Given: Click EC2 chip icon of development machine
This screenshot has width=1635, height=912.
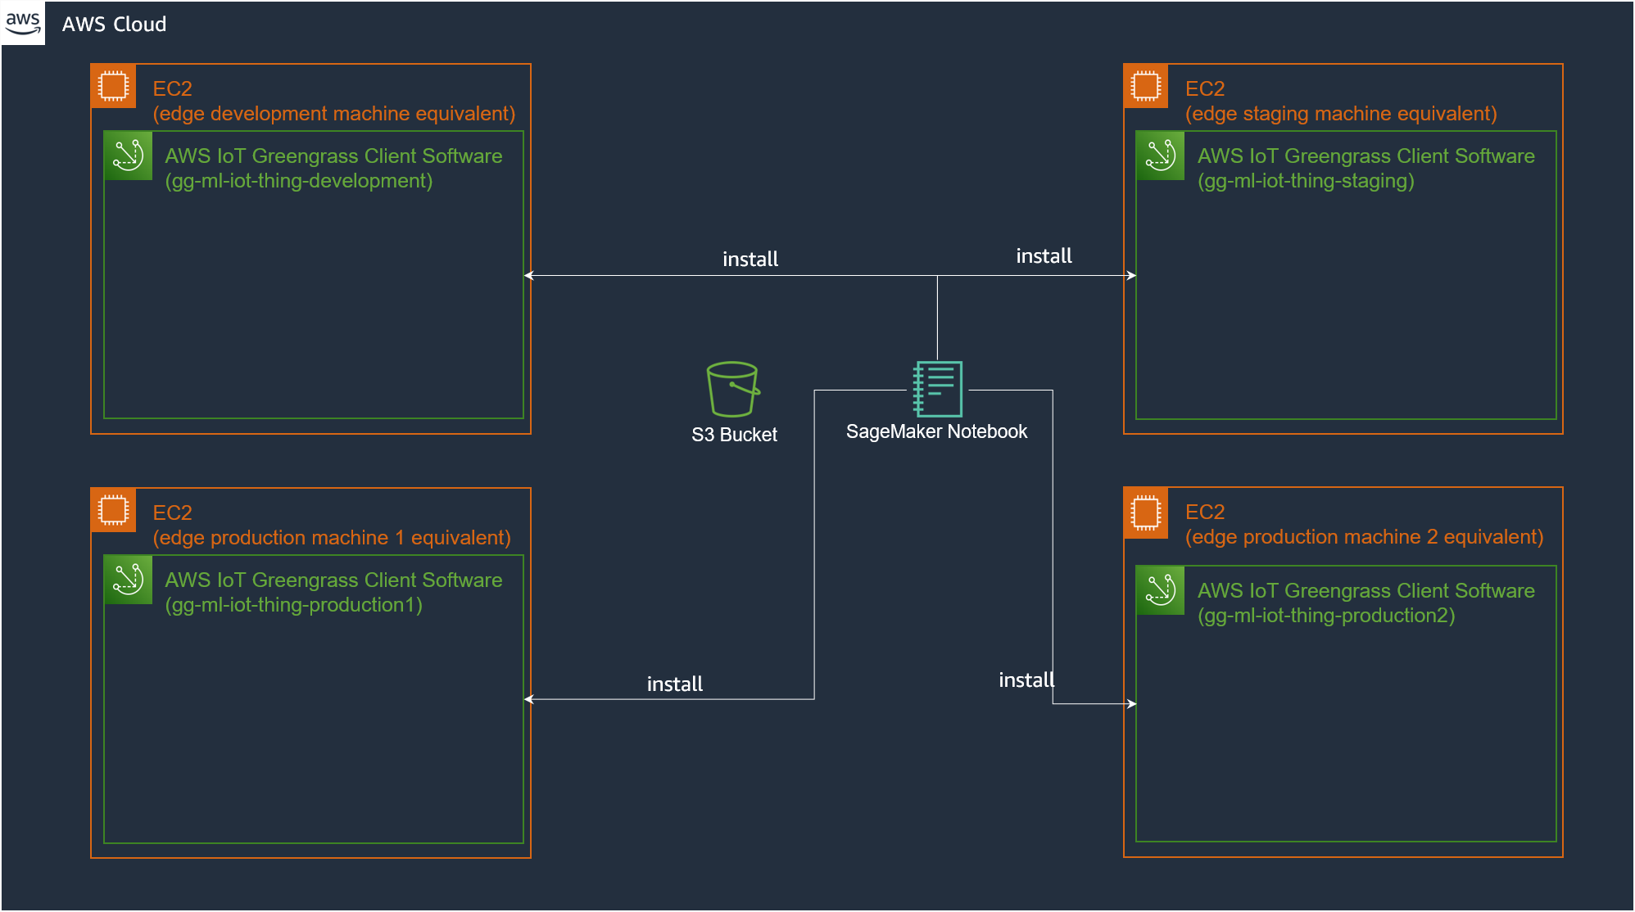Looking at the screenshot, I should [x=113, y=86].
